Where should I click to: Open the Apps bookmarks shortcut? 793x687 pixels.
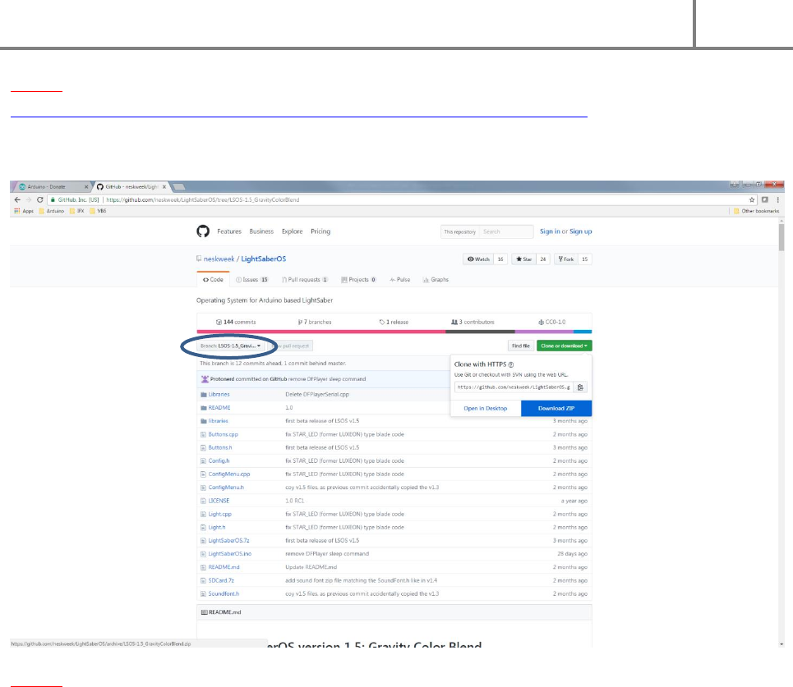(24, 211)
